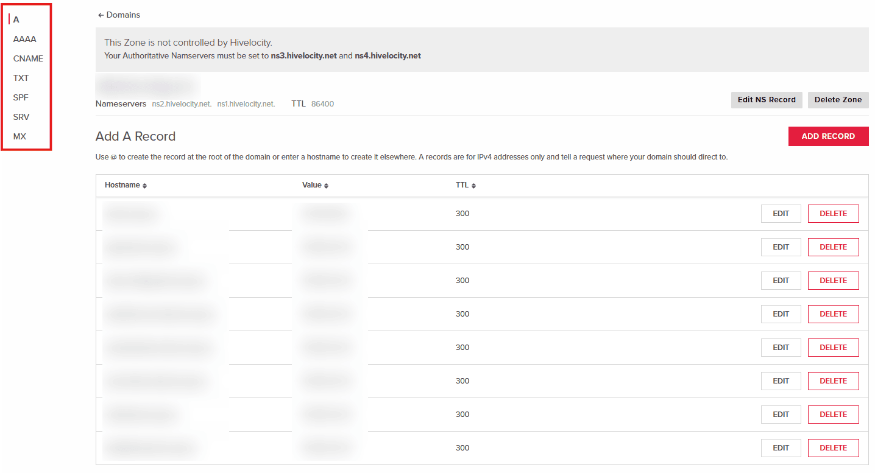Edit the first A record

pos(781,213)
